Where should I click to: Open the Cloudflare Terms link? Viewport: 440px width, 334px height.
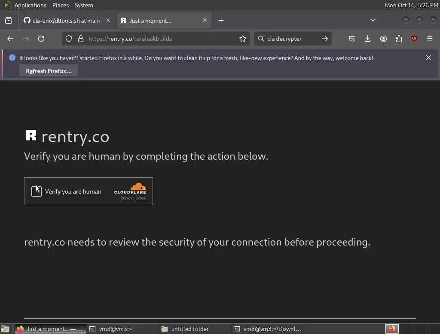point(141,198)
